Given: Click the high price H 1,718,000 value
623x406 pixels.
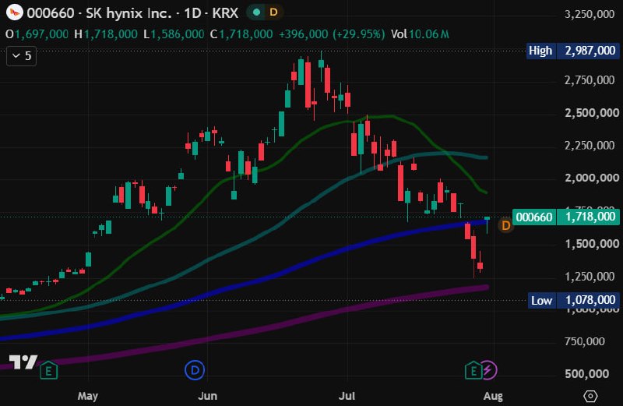Looking at the screenshot, I should coord(106,34).
